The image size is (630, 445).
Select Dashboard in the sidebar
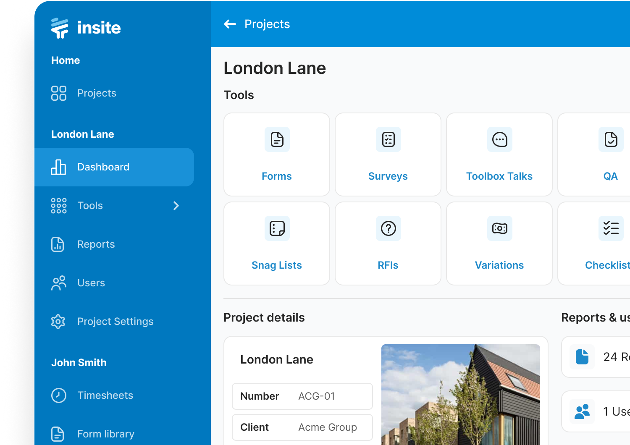click(103, 167)
